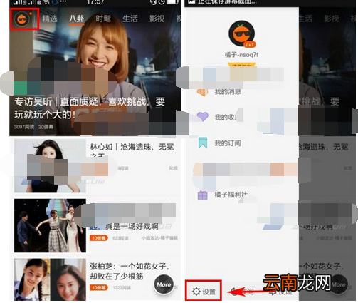Go to the 生活 tab on home feed
Viewport: 358px width, 303px height.
[x=130, y=19]
